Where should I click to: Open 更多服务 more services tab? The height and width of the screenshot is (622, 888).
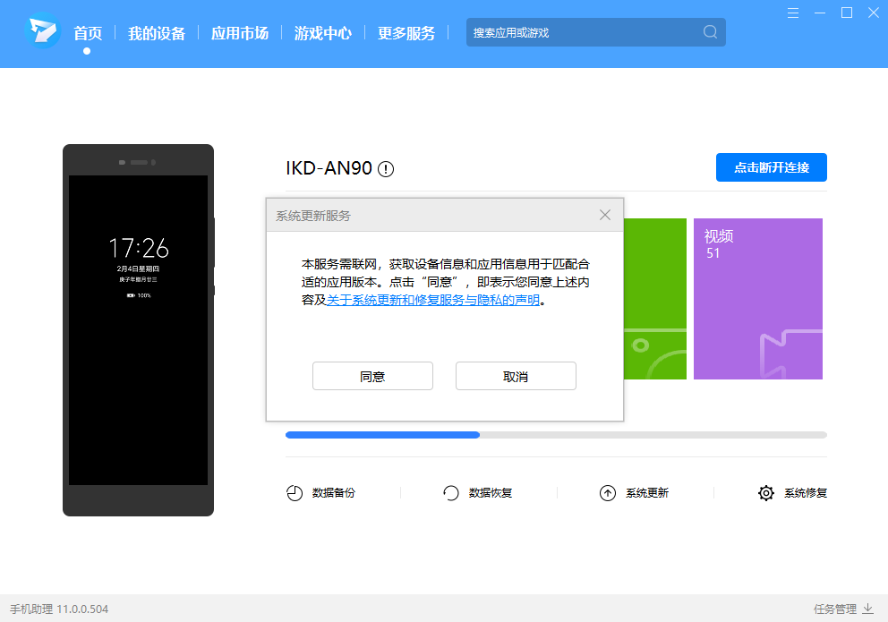[406, 33]
